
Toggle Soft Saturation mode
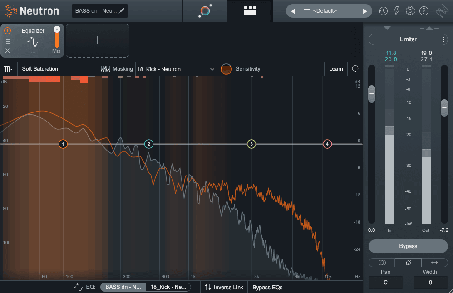(40, 69)
